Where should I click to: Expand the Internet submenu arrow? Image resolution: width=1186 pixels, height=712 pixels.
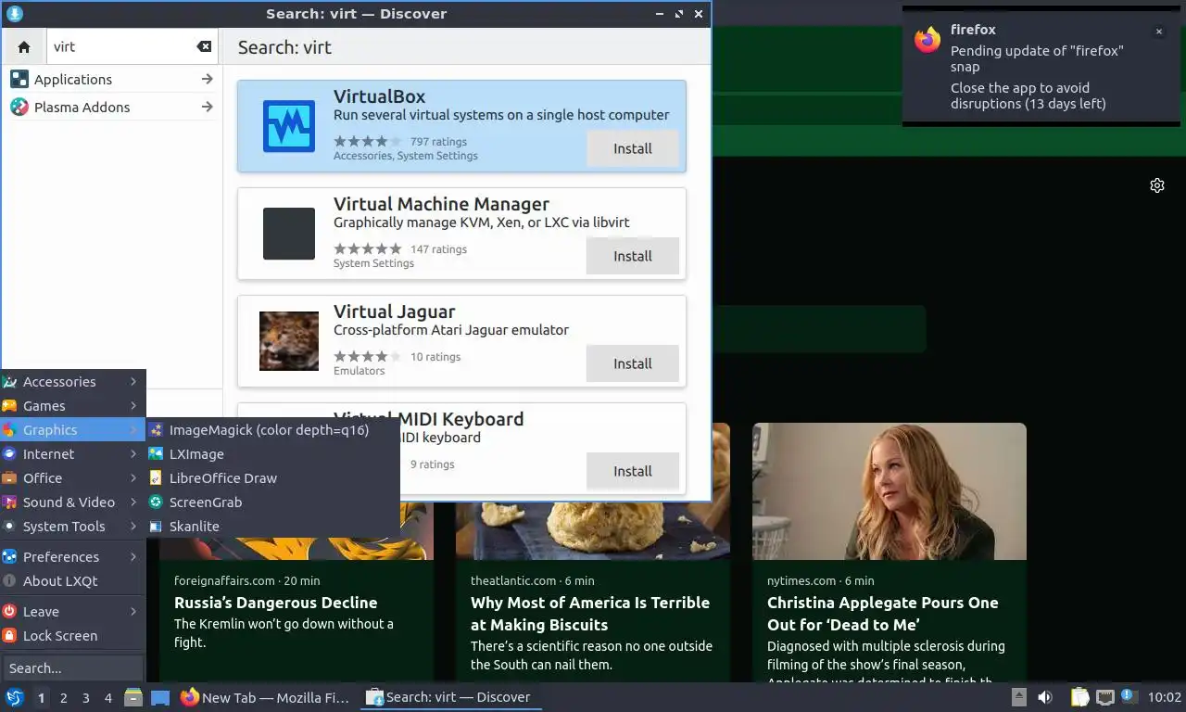(133, 454)
